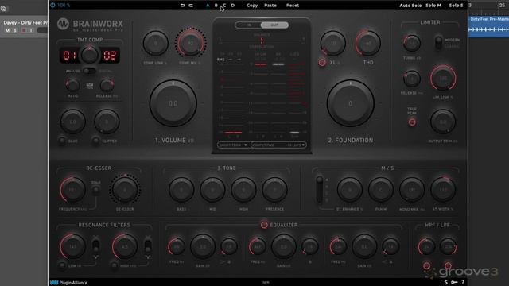This screenshot has height=286, width=509.
Task: Click the Comp Link knob
Action: [156, 43]
